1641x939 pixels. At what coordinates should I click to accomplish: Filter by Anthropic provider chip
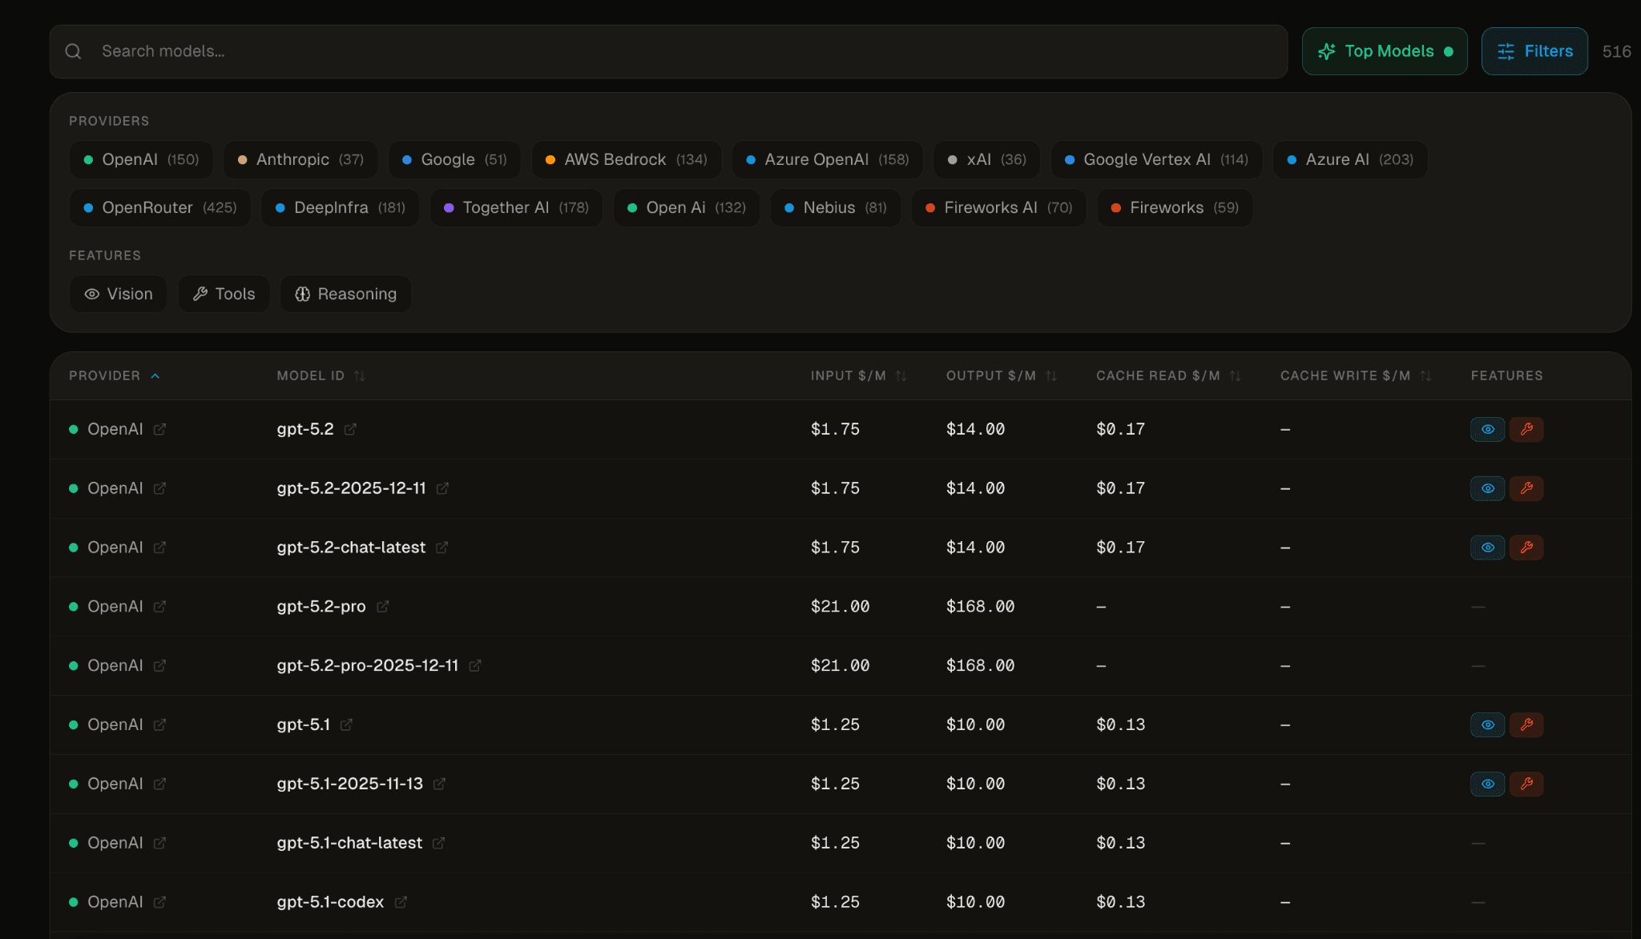point(300,159)
